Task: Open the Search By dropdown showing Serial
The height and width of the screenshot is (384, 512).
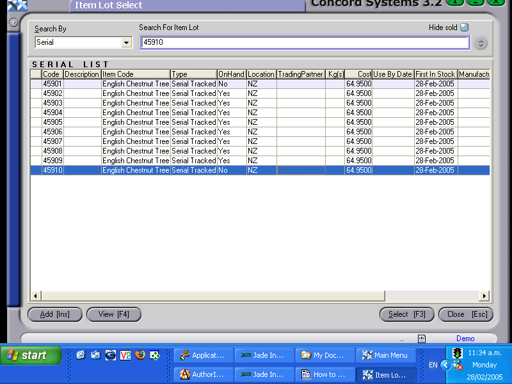Action: [127, 42]
